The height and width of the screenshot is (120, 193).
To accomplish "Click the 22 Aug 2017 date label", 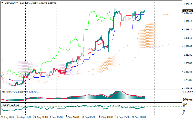I will tap(7, 117).
